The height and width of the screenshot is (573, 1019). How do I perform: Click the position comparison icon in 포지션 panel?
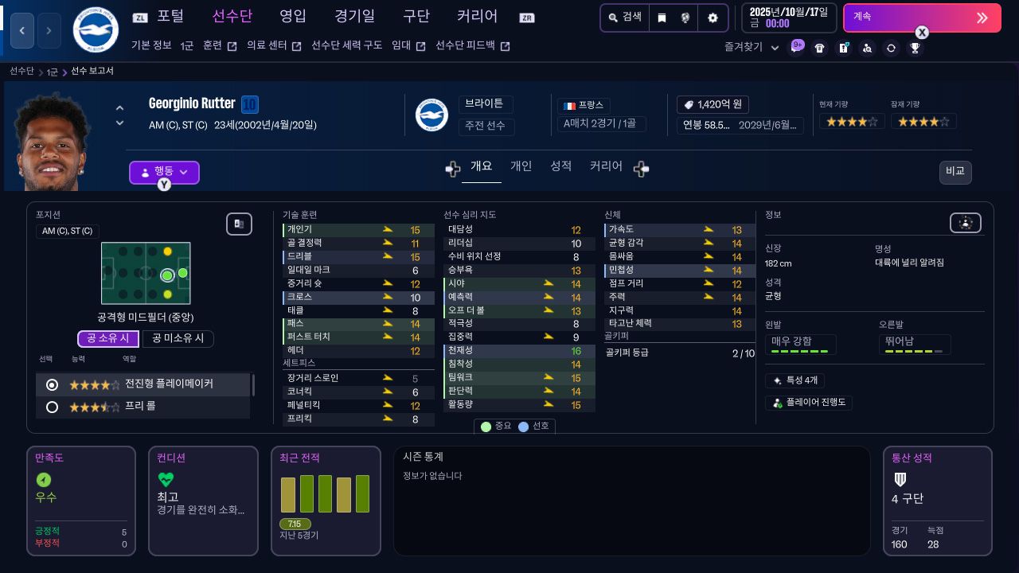pyautogui.click(x=239, y=224)
